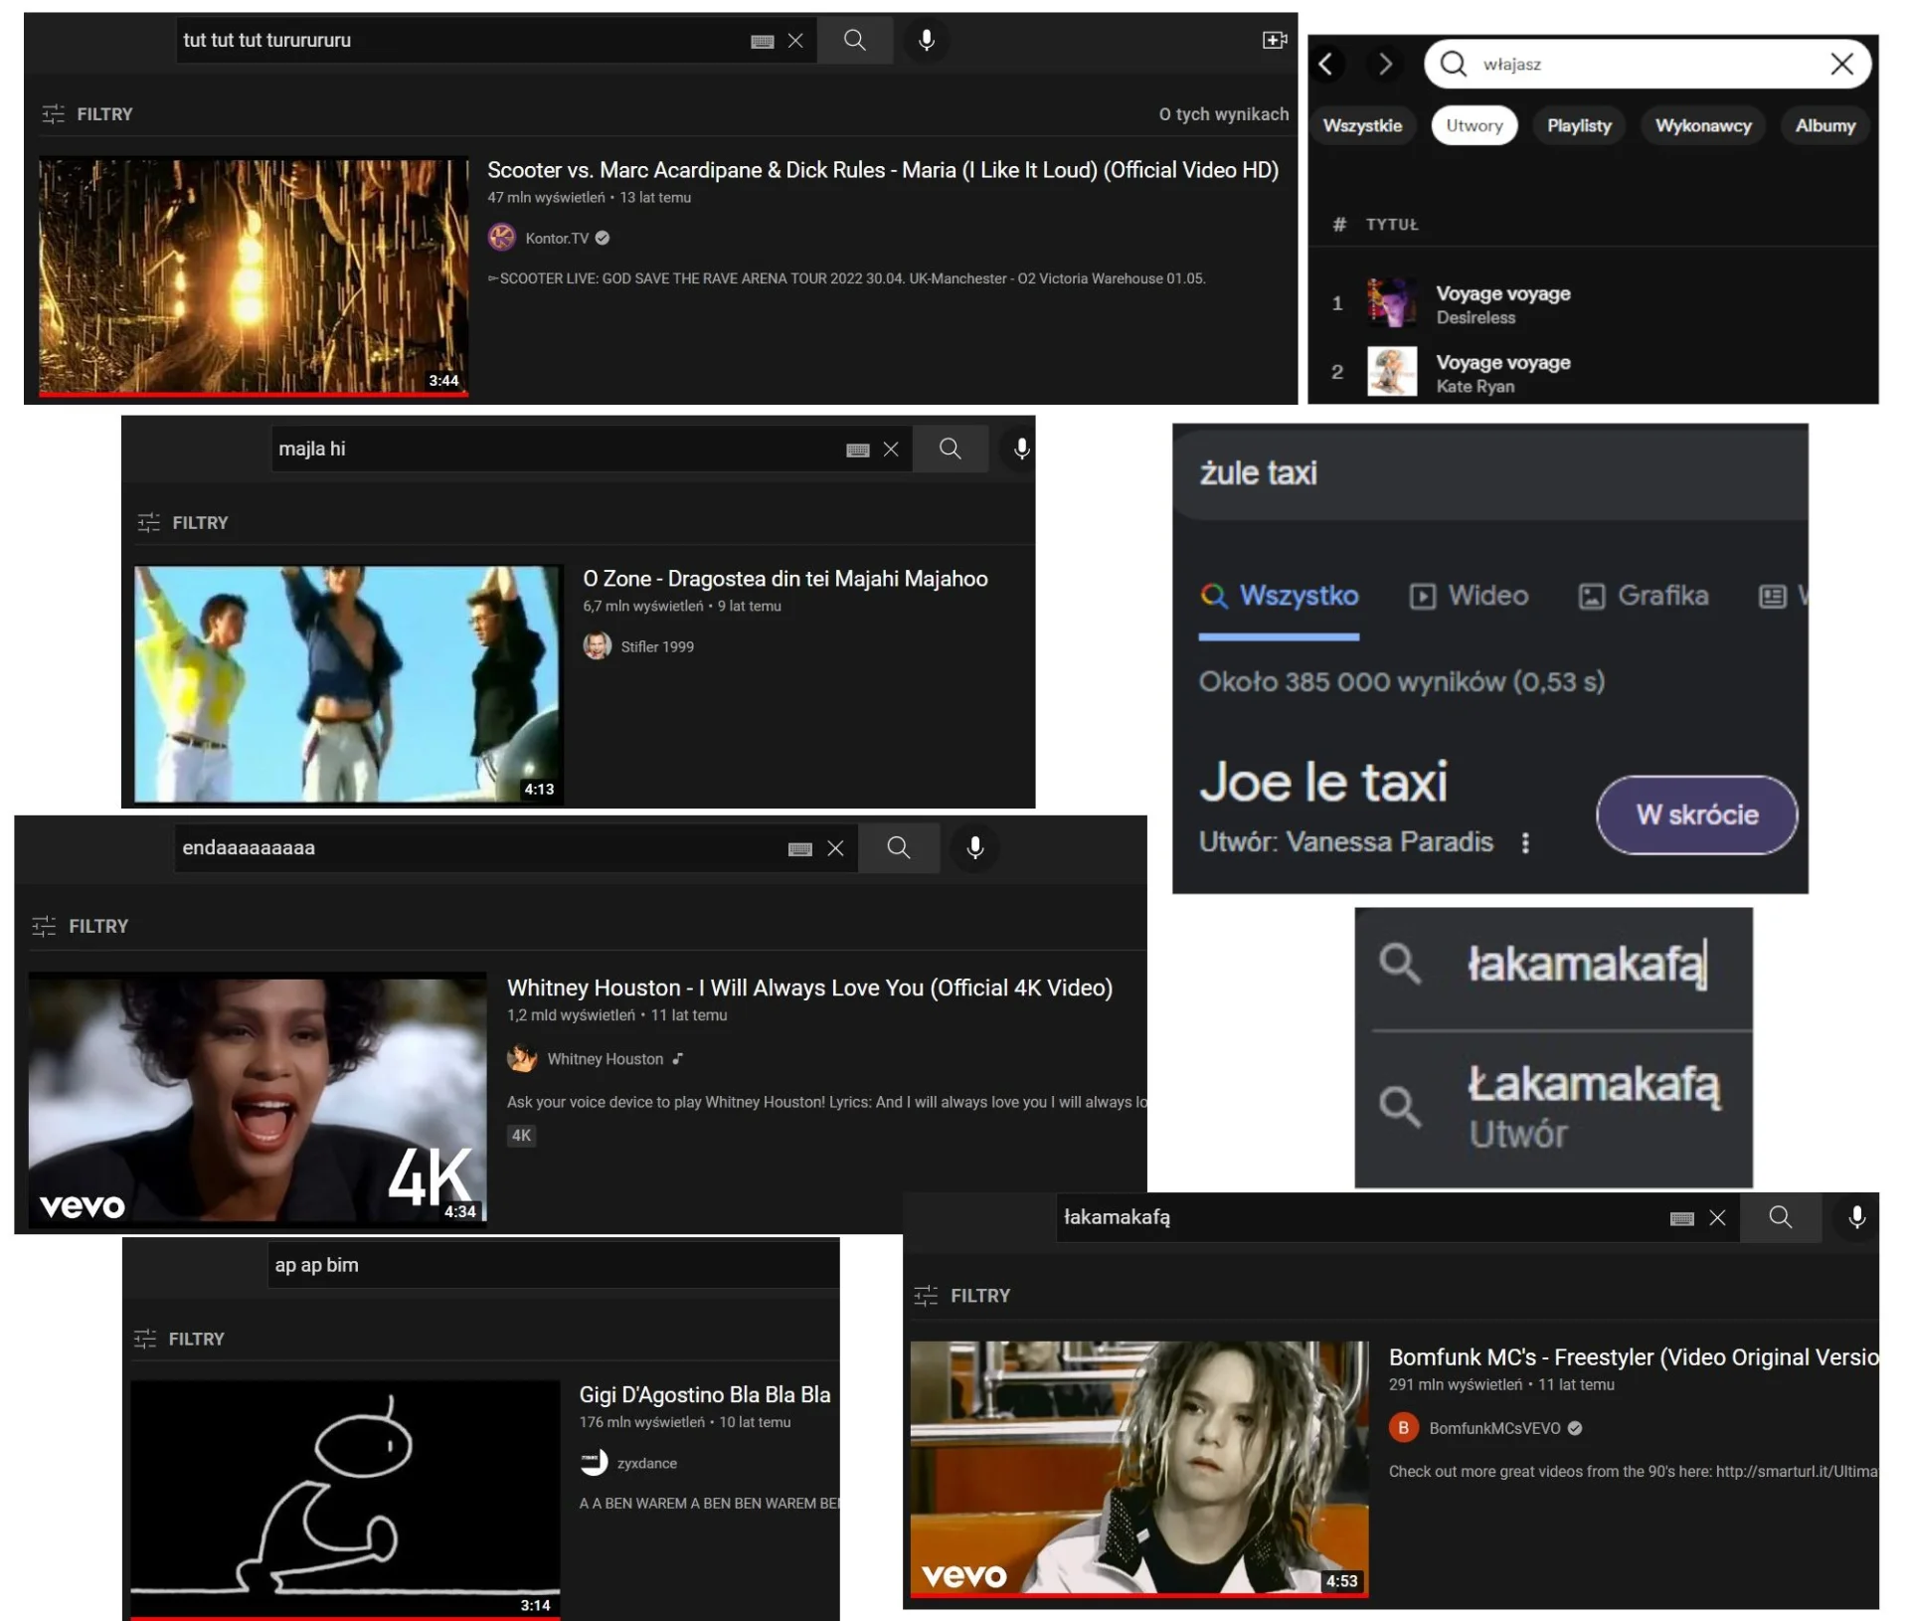Go forward with the right arrow in music app

tap(1385, 64)
